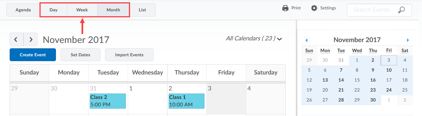Switch to the Day view tab
The height and width of the screenshot is (116, 422).
[53, 10]
